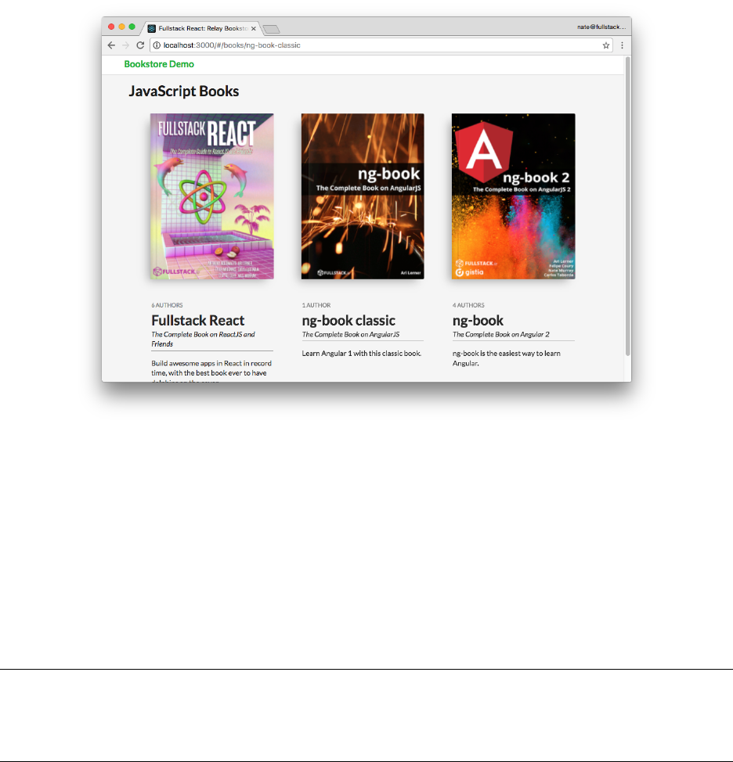The image size is (733, 762).
Task: Click subtitle The Complete Book on ReactJS and Friends
Action: click(x=204, y=340)
